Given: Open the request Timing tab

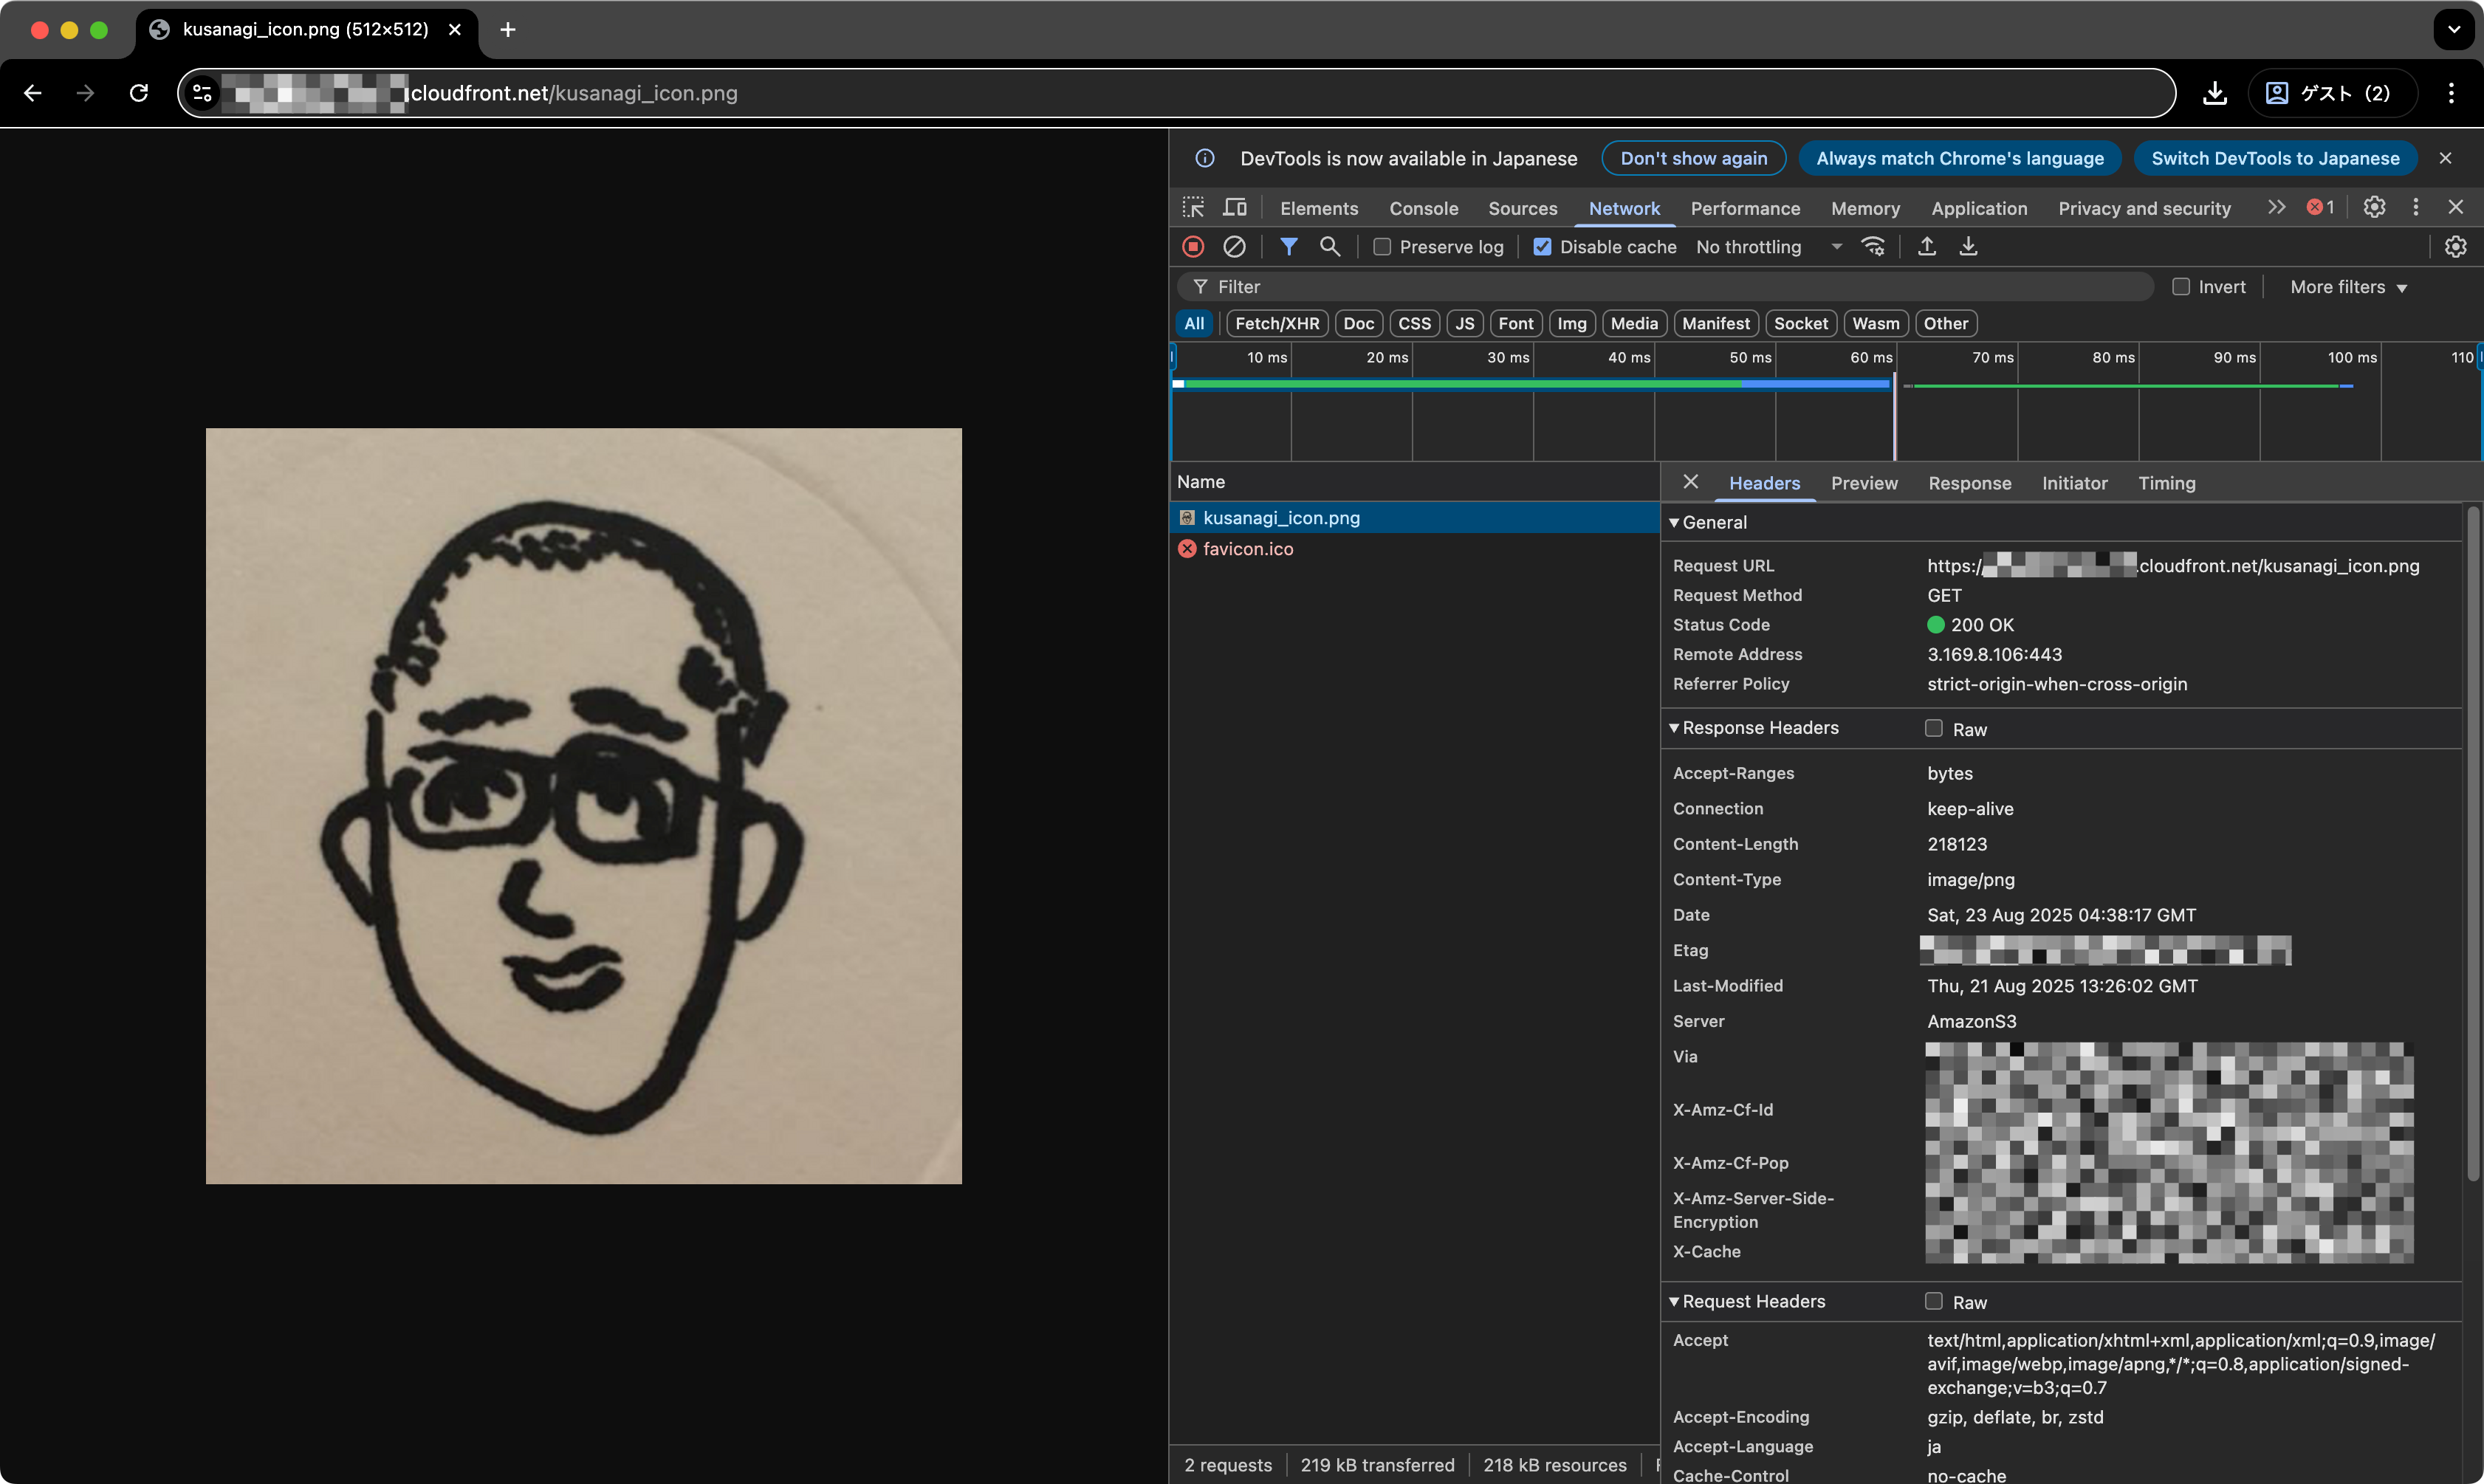Looking at the screenshot, I should (x=2167, y=483).
